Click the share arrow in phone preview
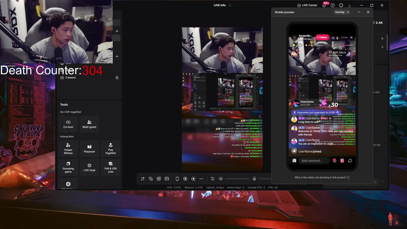This screenshot has width=407, height=229. [350, 161]
